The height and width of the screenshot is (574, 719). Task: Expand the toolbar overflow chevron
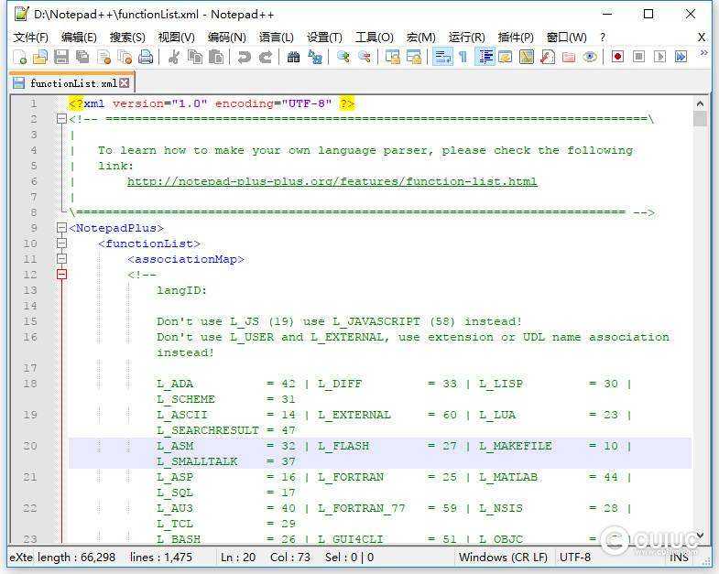click(703, 54)
